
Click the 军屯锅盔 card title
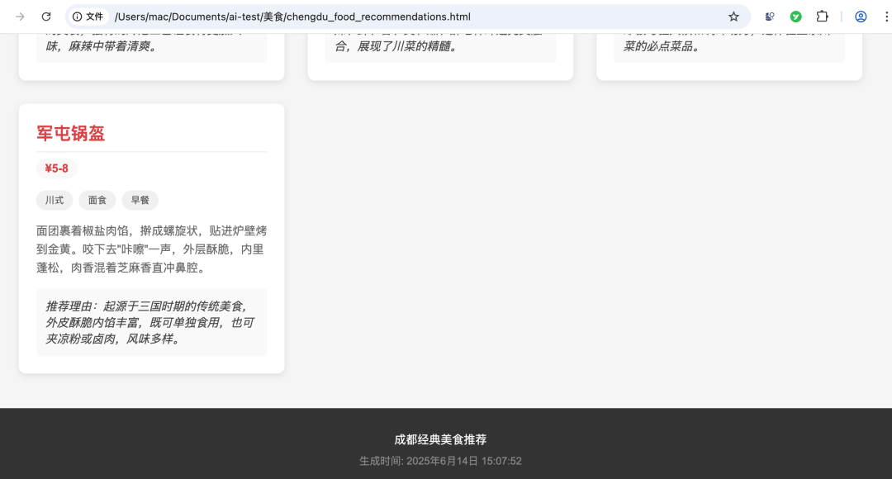[x=70, y=133]
